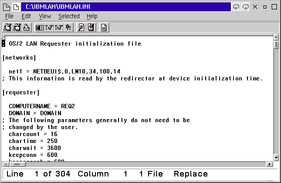Click the "Column 1" status field
Image resolution: width=281 pixels, height=183 pixels.
click(102, 174)
